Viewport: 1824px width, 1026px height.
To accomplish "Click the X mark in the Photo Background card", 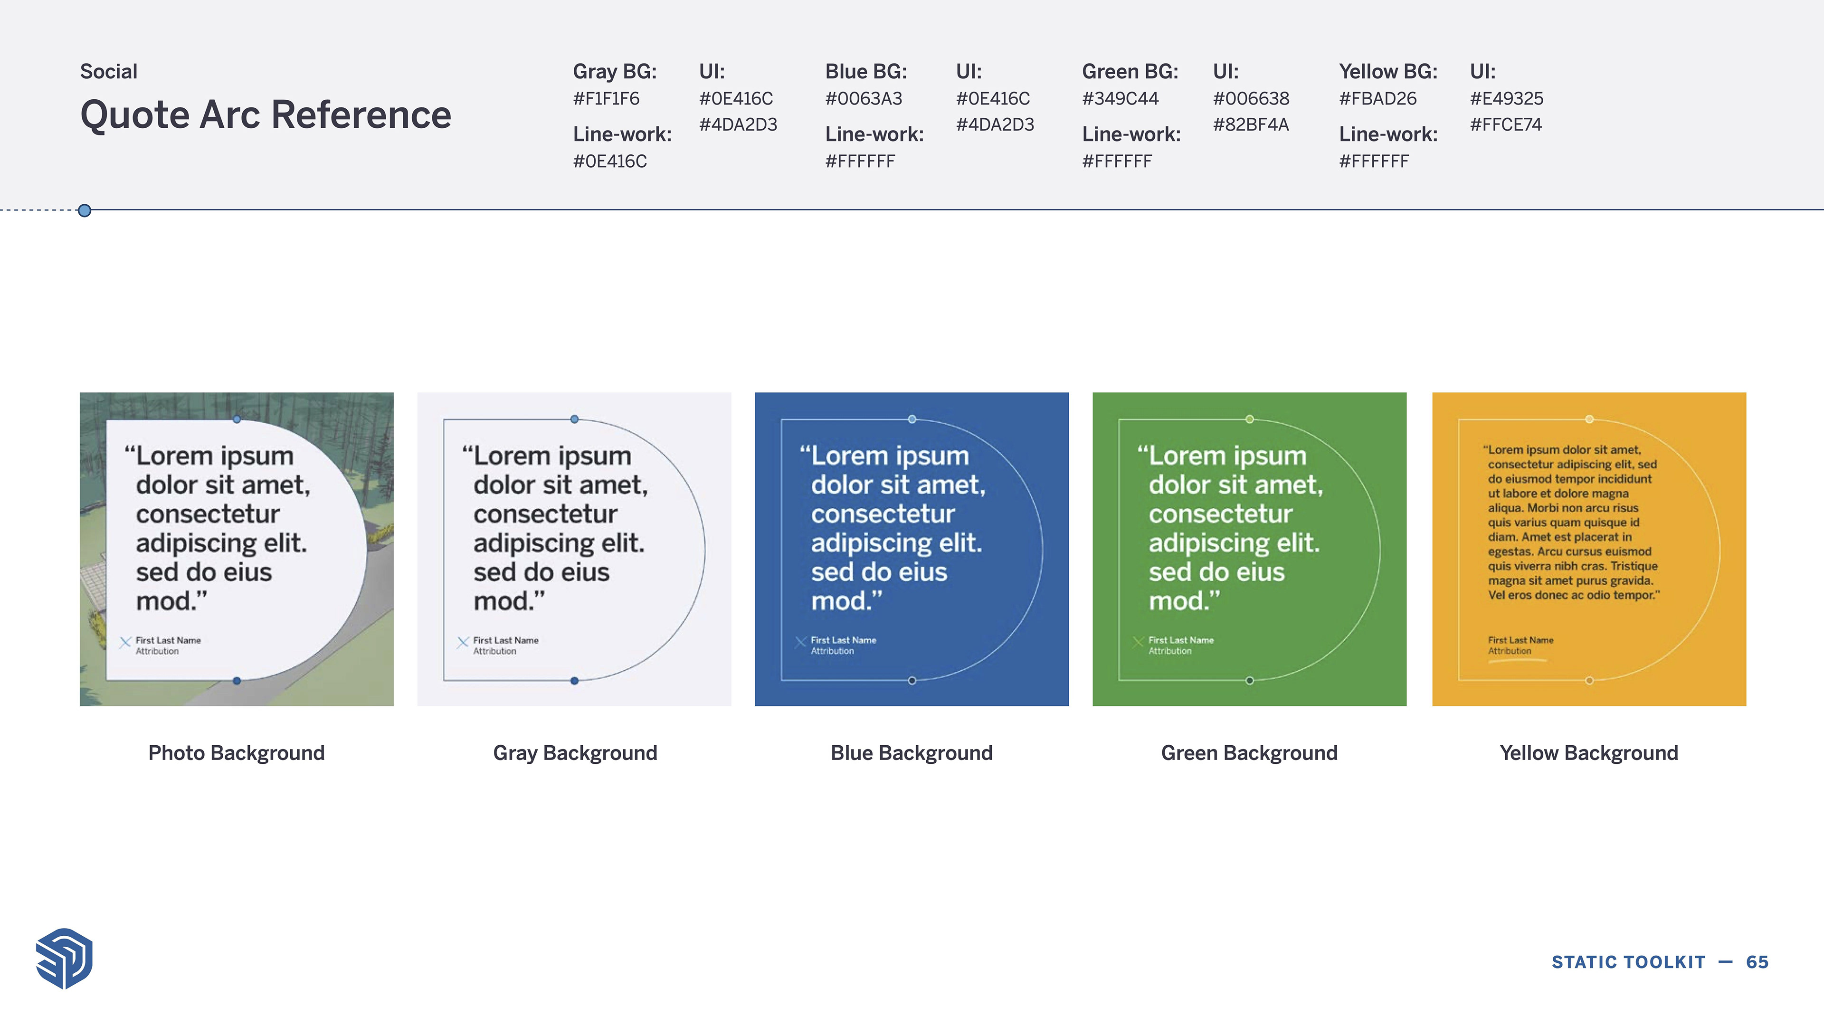I will point(125,643).
